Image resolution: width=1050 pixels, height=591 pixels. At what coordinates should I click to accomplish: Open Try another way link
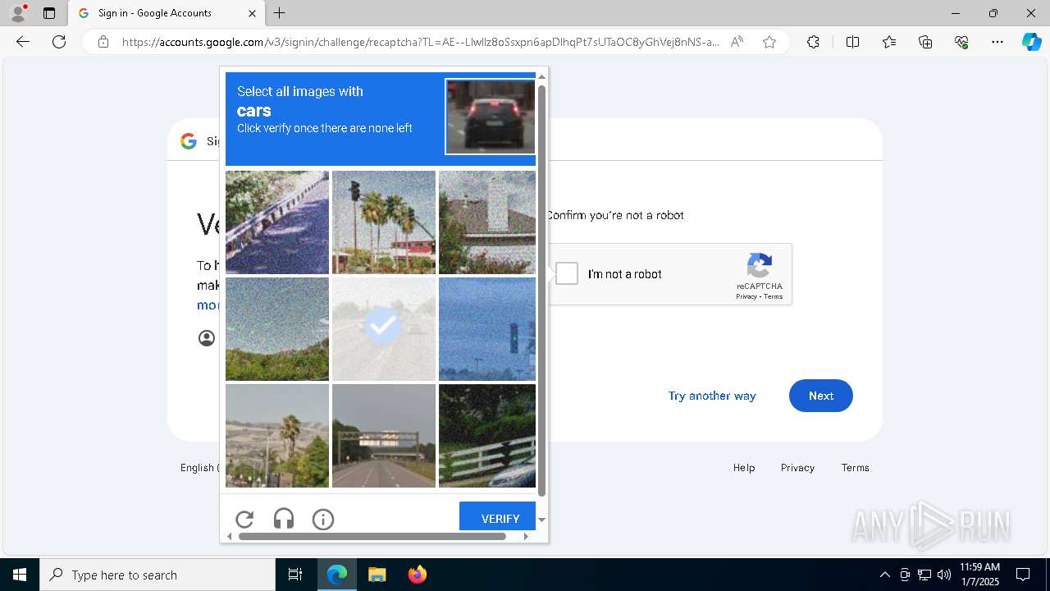coord(712,396)
